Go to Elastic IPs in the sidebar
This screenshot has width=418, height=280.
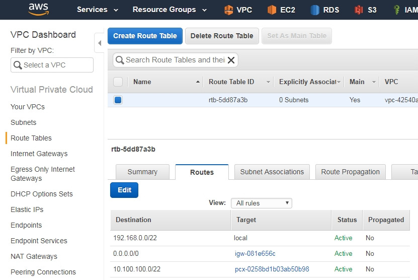coord(27,209)
